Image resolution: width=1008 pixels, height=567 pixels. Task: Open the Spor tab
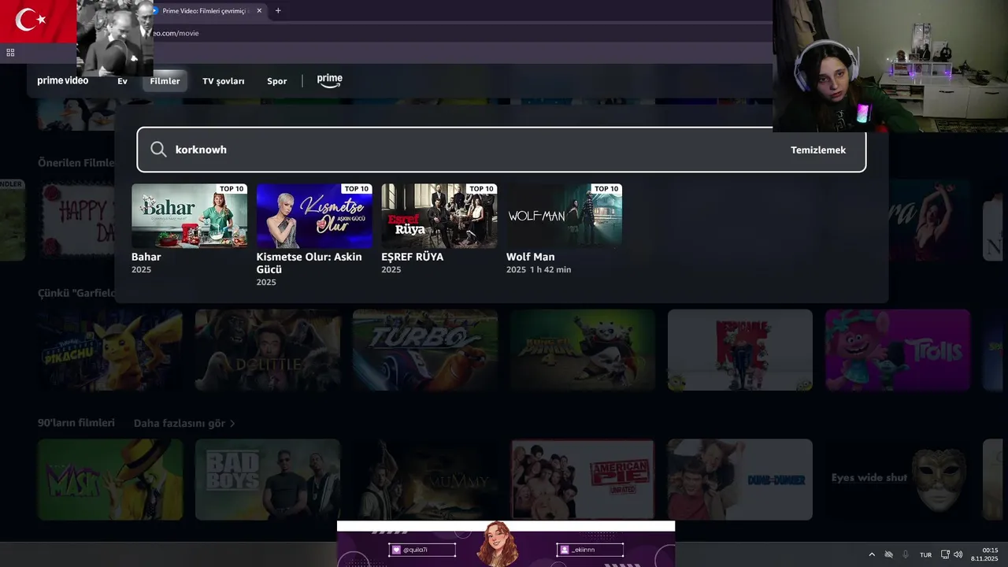point(276,81)
